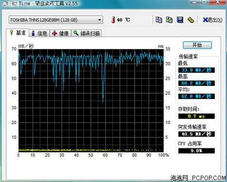Viewport: 227px width, 182px height.
Task: Click the 9.0% CPU usage readout
Action: 196,151
